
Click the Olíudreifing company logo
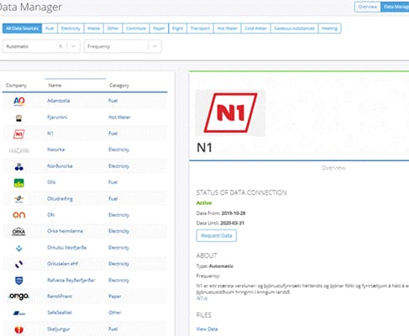click(19, 199)
